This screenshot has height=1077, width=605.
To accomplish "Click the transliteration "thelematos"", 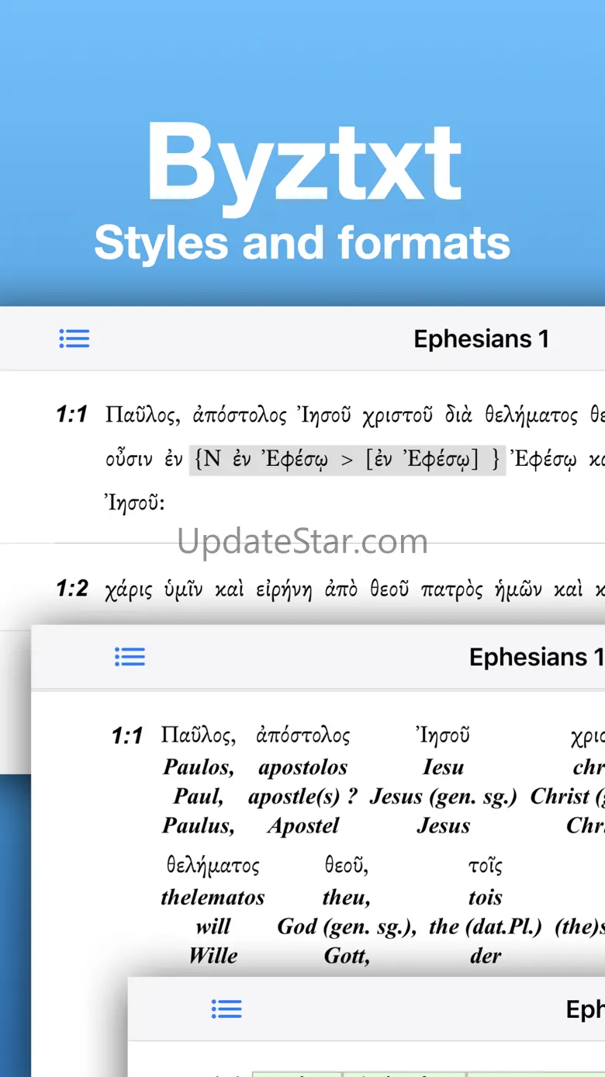I will pos(213,898).
